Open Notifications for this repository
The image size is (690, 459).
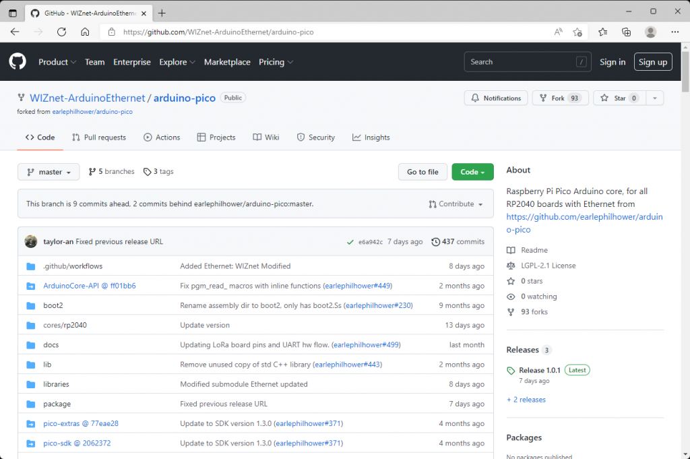pyautogui.click(x=496, y=98)
